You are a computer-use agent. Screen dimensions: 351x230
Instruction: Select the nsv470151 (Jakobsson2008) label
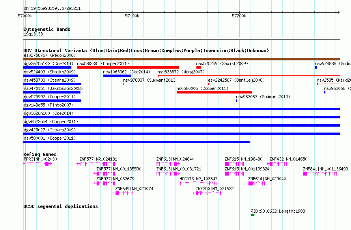[53, 88]
